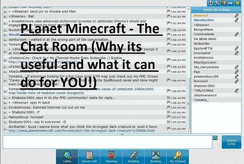Open the Building channel tab
244x164 pixels.
[156, 157]
